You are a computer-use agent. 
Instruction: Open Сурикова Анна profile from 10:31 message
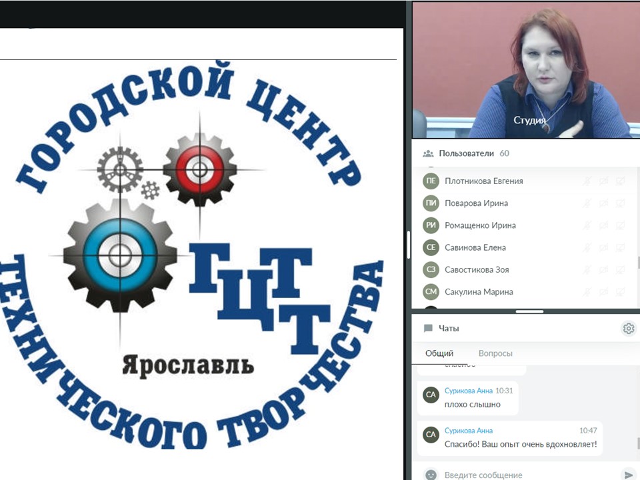tap(469, 391)
